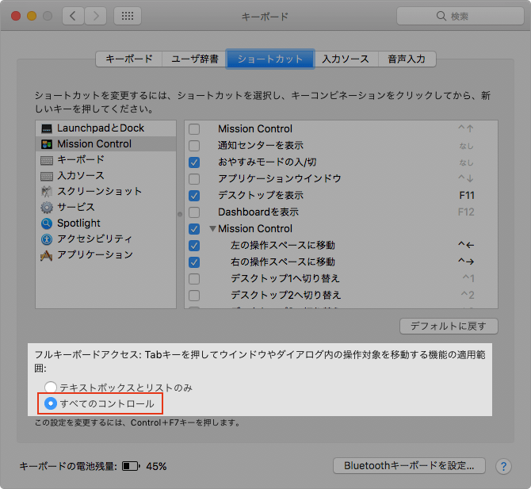Choose the アクセシビリティ icon category
Viewport: 531px width, 489px height.
[x=47, y=239]
